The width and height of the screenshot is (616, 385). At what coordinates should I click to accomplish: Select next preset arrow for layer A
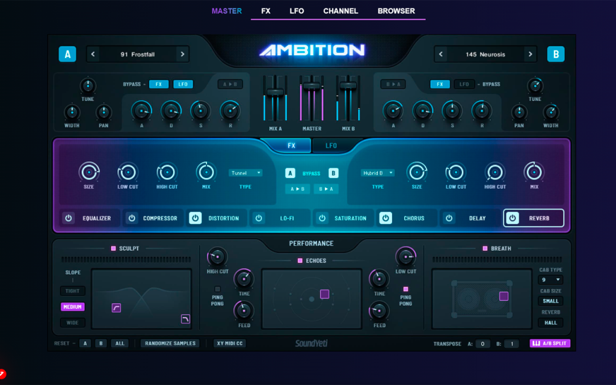tap(182, 54)
